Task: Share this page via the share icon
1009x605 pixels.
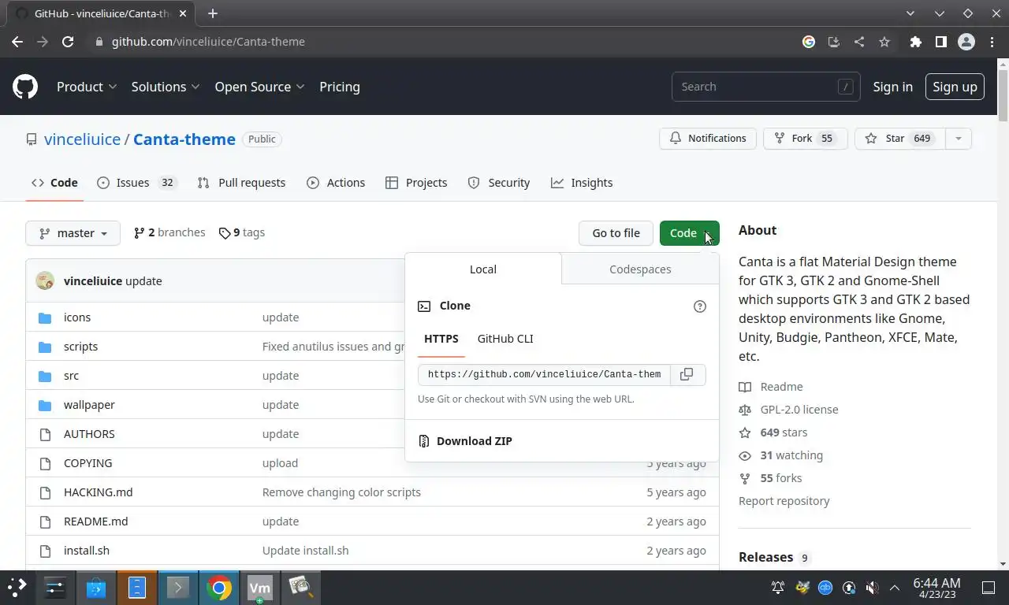Action: tap(859, 42)
